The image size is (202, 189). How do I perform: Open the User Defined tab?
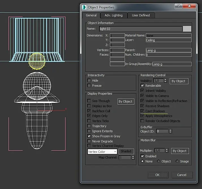coord(141,15)
